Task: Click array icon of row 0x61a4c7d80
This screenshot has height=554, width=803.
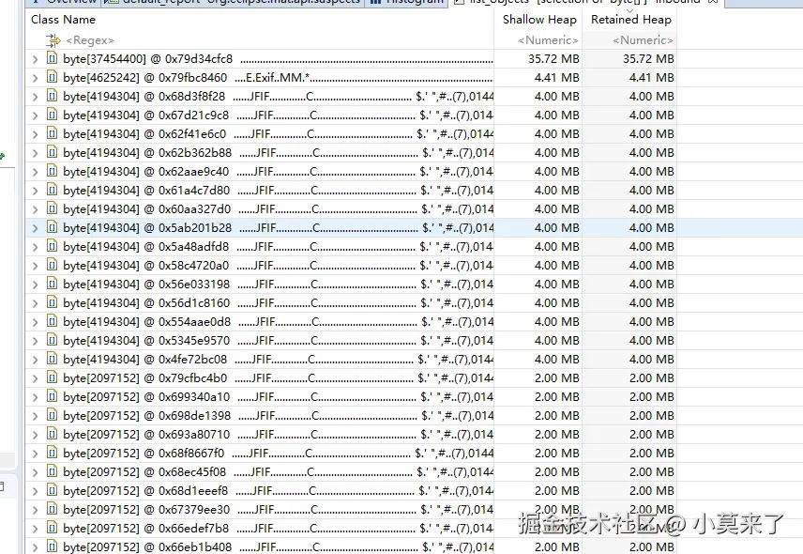Action: point(52,190)
